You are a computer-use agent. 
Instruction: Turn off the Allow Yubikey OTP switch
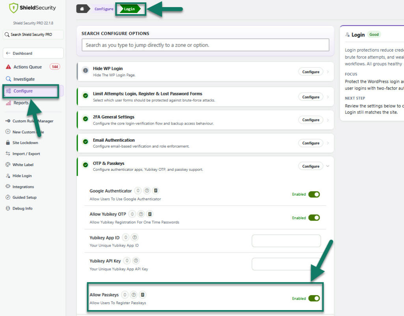click(314, 218)
